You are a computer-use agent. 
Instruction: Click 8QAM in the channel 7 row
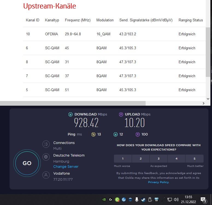tap(101, 76)
